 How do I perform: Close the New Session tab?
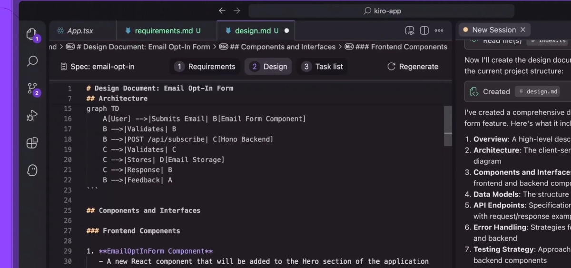click(x=523, y=30)
